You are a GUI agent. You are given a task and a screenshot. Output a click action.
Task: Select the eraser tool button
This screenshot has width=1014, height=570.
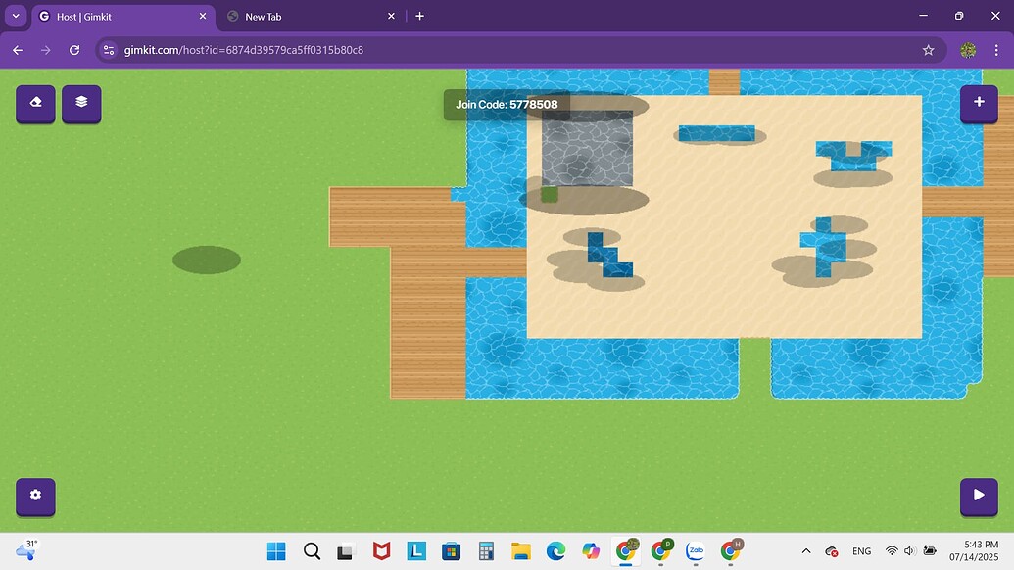pos(35,102)
